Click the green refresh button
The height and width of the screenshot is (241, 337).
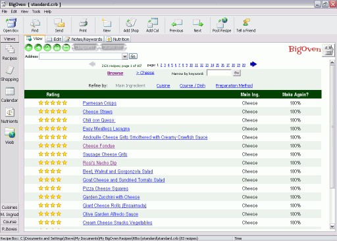pyautogui.click(x=47, y=47)
